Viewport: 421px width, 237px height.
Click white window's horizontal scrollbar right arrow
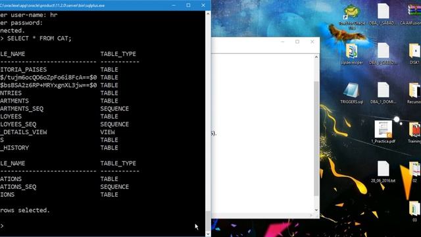[x=311, y=215]
